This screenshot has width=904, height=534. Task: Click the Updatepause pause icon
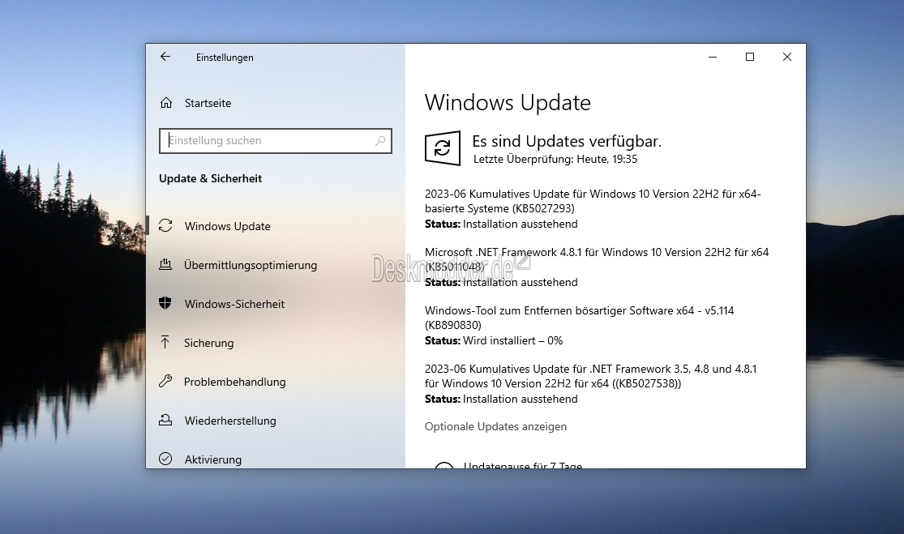(444, 465)
